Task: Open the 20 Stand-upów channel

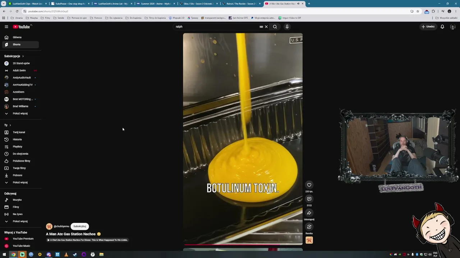Action: (20, 63)
